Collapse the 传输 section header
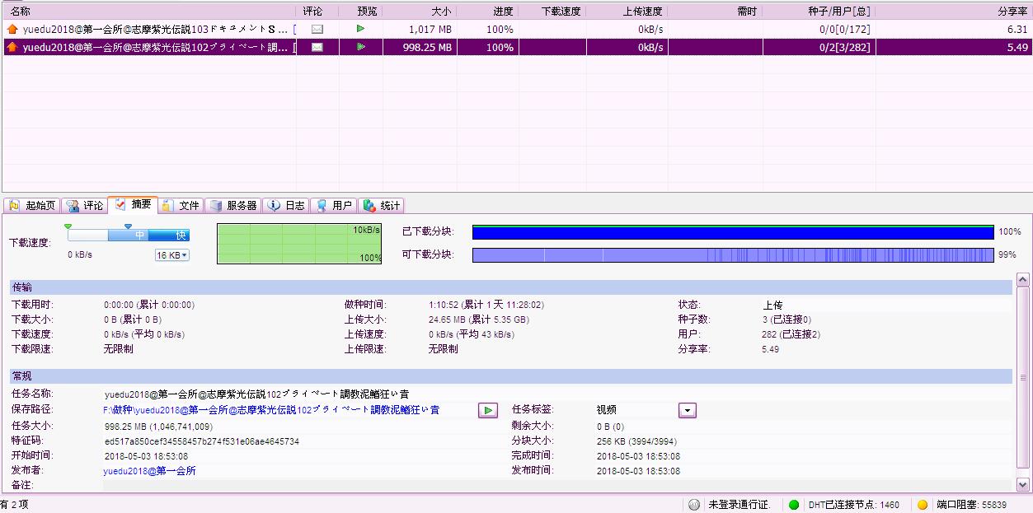The height and width of the screenshot is (513, 1033). [22, 287]
